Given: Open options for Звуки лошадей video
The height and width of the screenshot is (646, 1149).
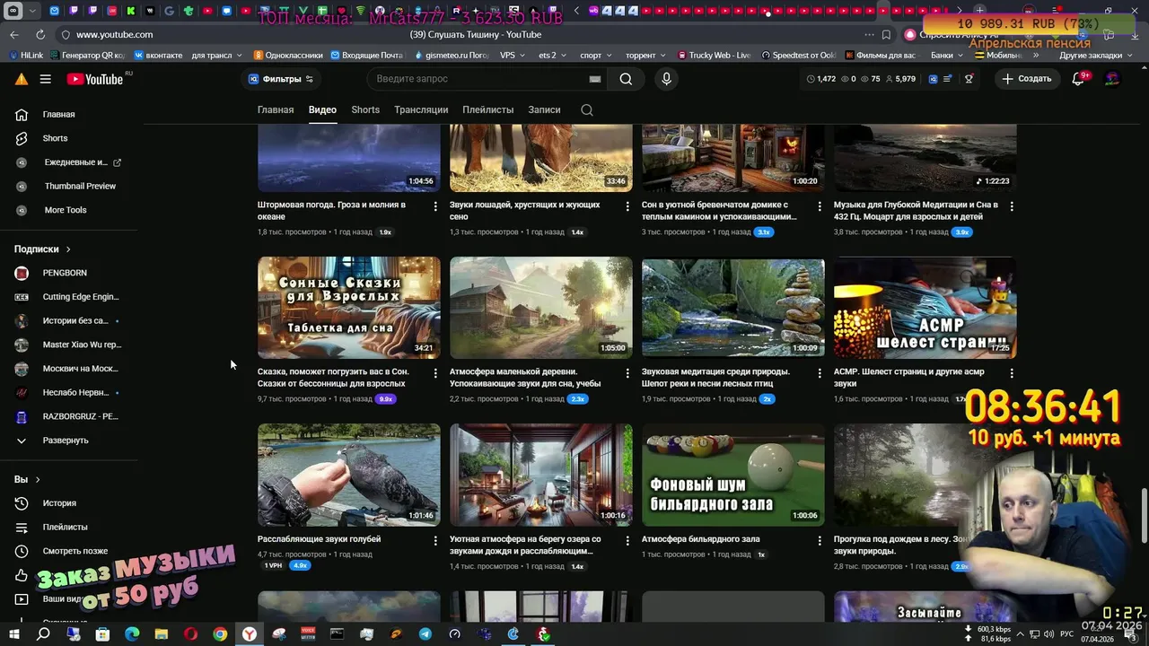Looking at the screenshot, I should coord(627,206).
